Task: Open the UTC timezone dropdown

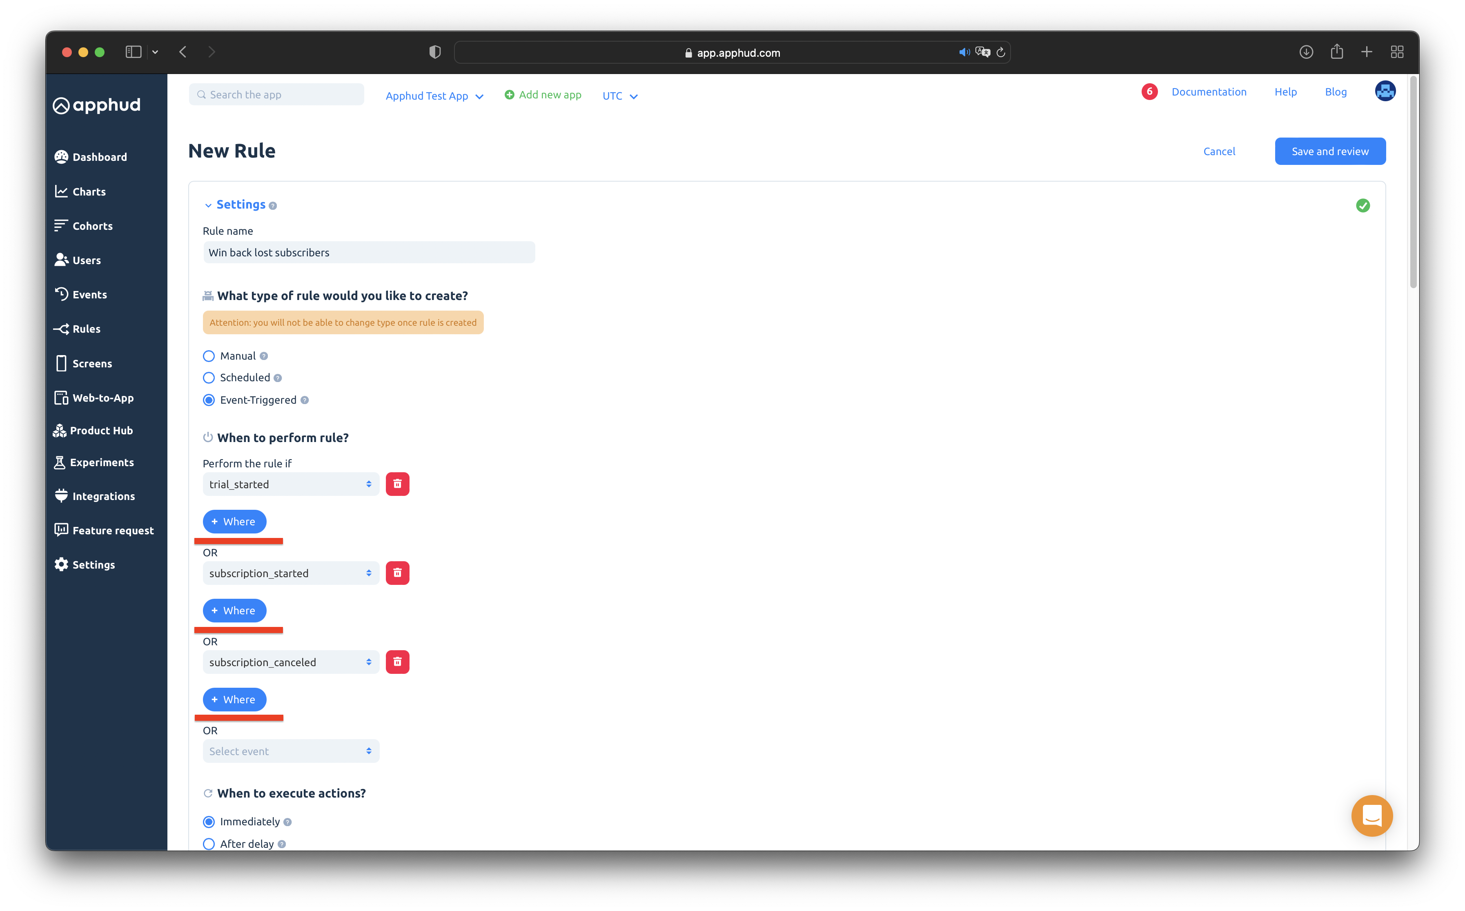Action: click(x=619, y=96)
